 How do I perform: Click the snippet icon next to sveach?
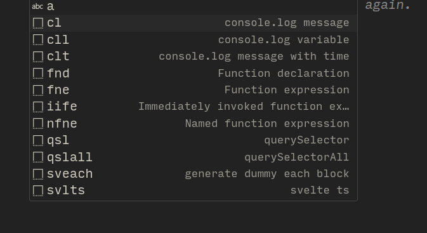click(x=38, y=174)
